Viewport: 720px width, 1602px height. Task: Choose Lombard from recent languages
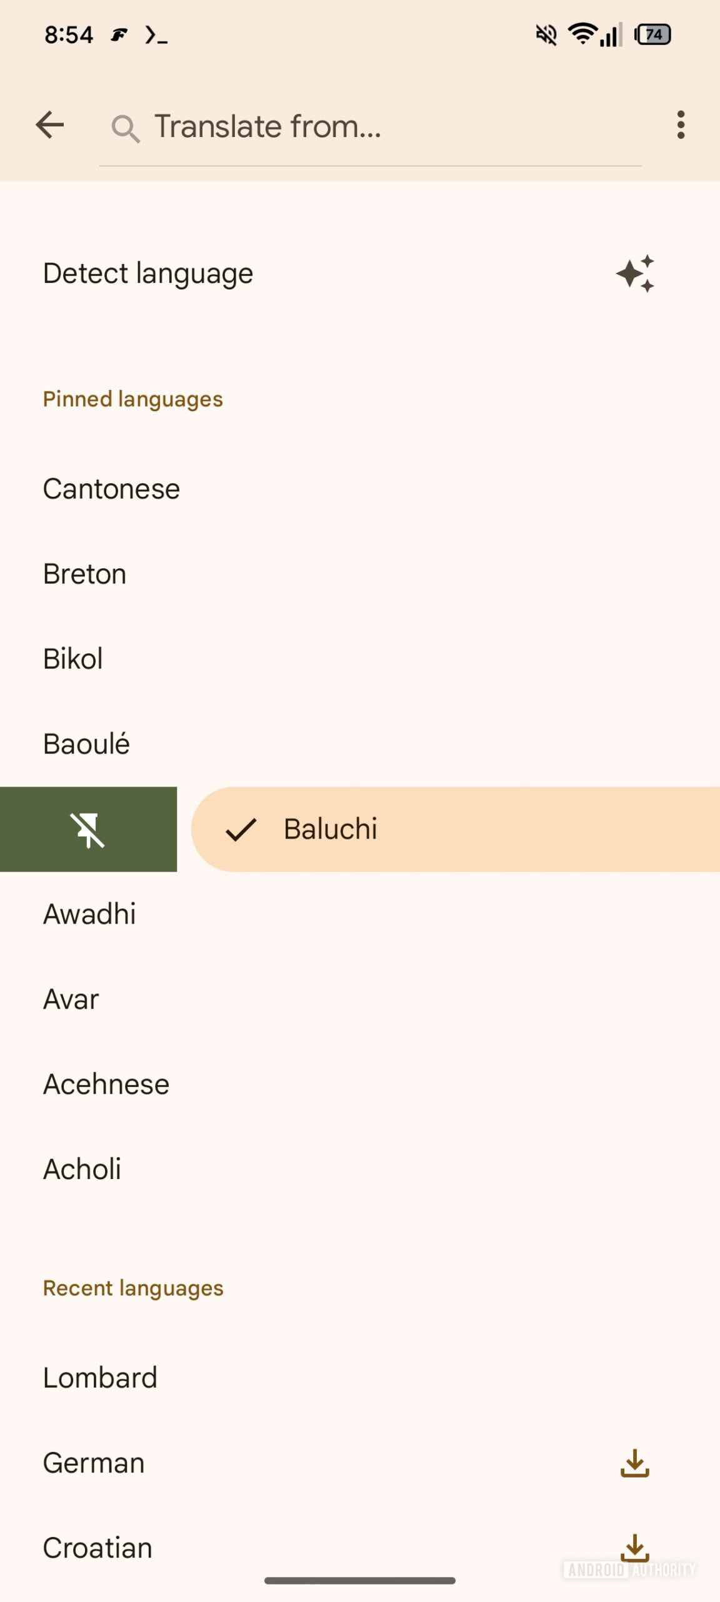(100, 1378)
